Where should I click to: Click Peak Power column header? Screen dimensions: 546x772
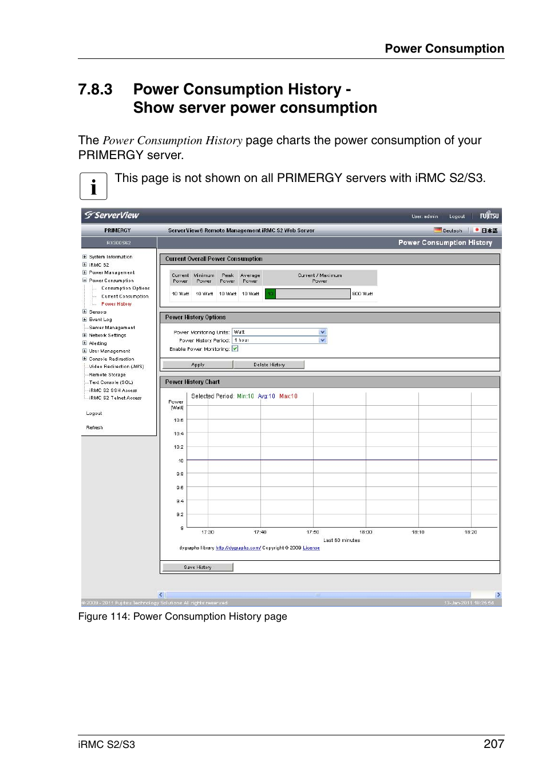point(228,278)
